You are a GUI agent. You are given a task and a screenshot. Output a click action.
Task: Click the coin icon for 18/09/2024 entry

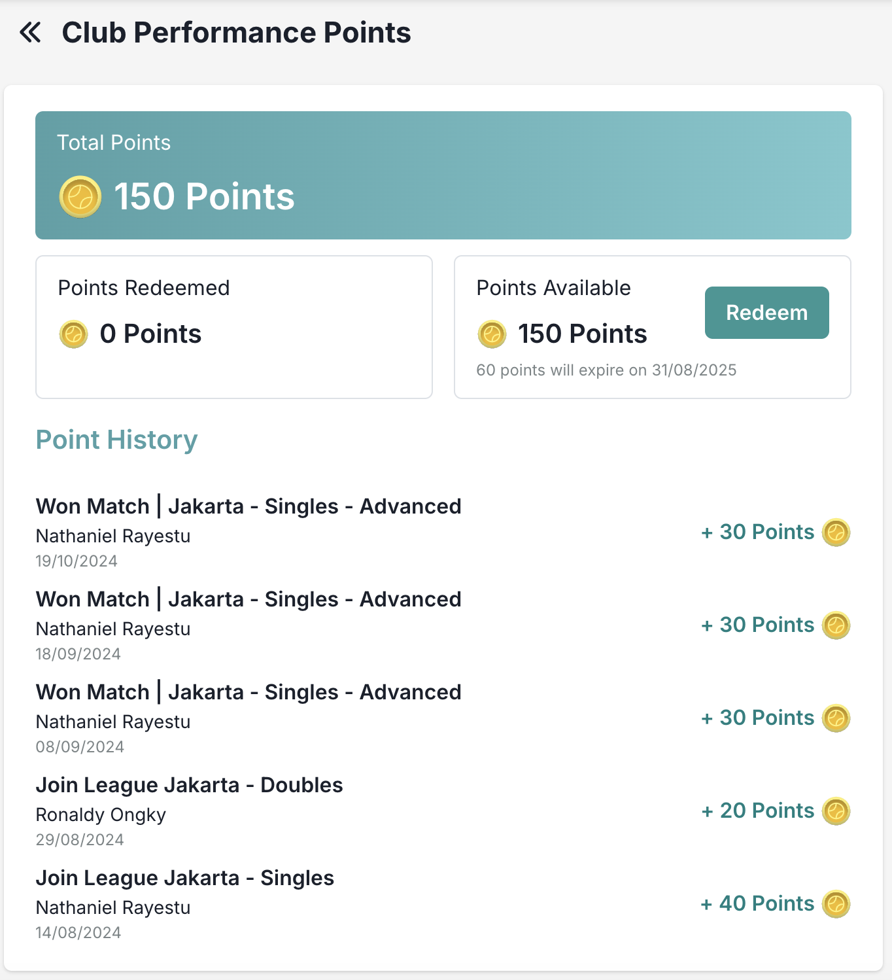836,625
